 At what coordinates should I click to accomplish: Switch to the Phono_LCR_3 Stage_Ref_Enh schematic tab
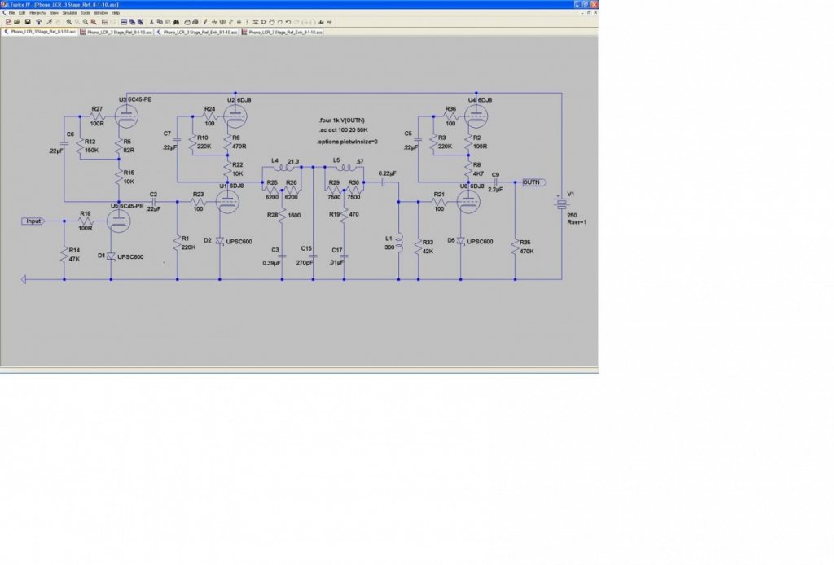pyautogui.click(x=196, y=33)
